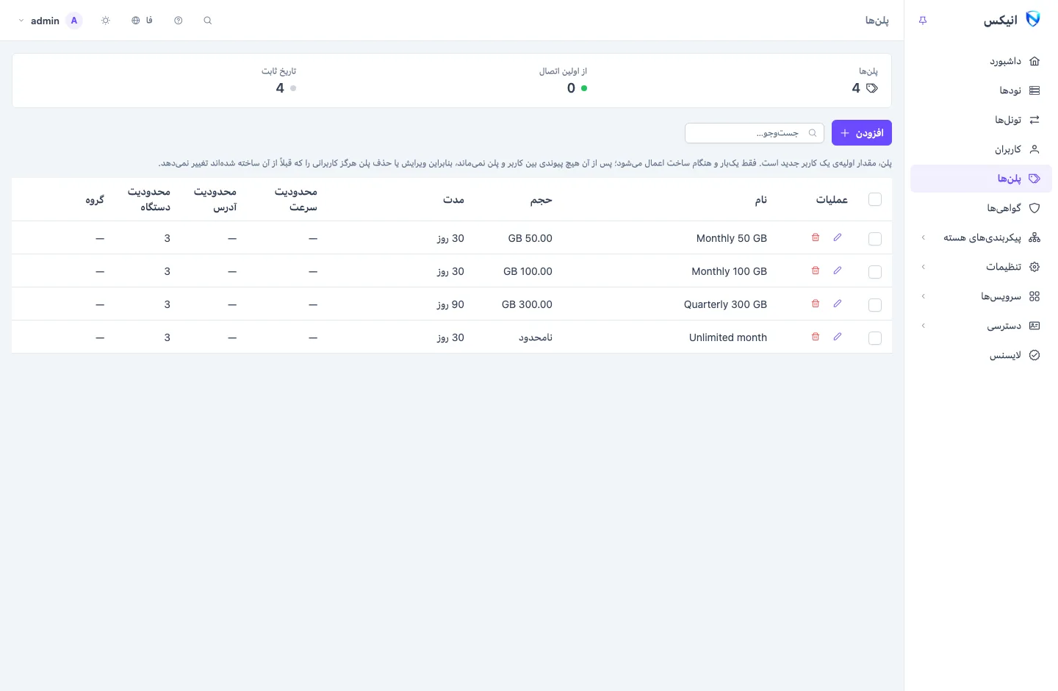Image resolution: width=1058 pixels, height=691 pixels.
Task: Go to داشبورد in sidebar
Action: tap(981, 61)
